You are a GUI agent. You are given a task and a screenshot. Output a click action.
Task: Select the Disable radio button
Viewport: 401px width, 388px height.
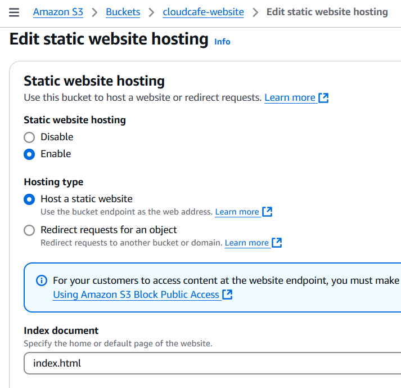(x=29, y=137)
